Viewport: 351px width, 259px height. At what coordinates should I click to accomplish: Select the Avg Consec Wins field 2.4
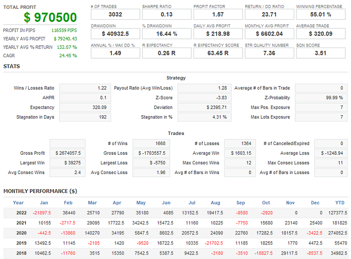[68, 172]
